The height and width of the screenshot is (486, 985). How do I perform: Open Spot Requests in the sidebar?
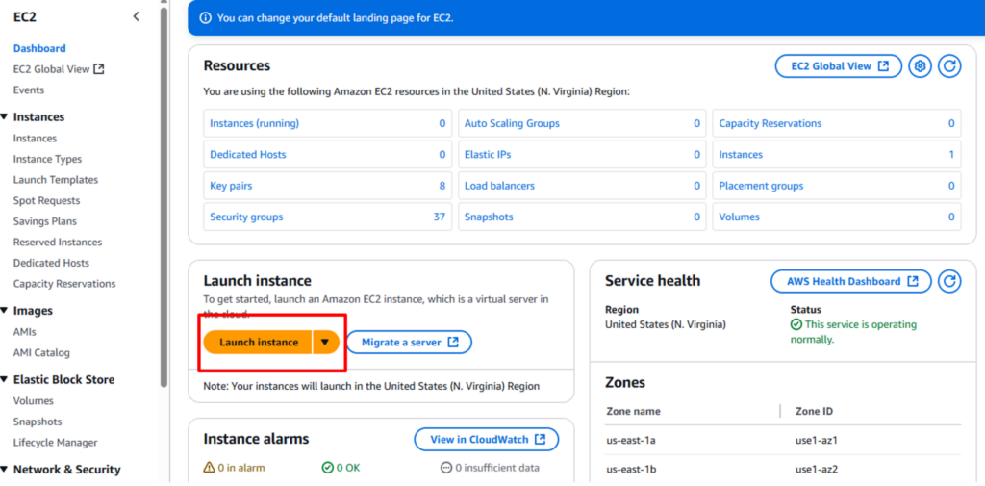[x=46, y=200]
